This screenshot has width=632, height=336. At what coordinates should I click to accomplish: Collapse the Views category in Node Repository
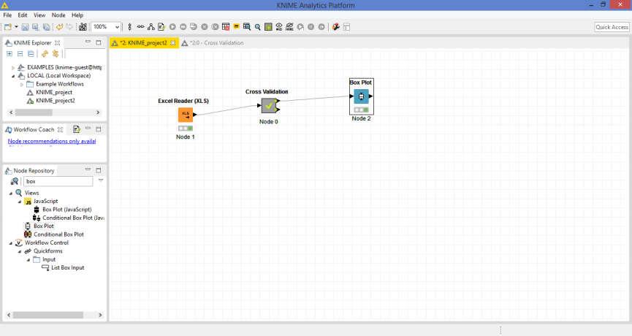click(x=11, y=193)
